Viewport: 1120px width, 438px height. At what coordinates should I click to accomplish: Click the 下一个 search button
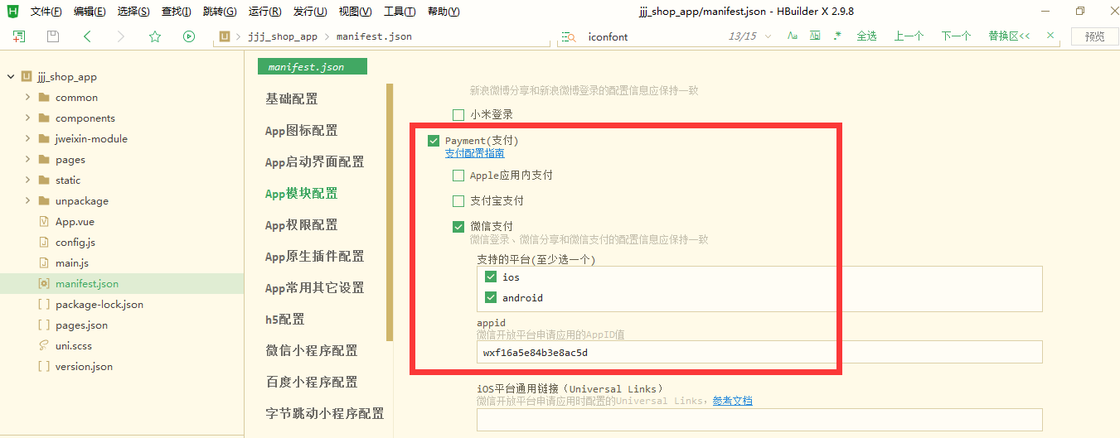[x=956, y=36]
